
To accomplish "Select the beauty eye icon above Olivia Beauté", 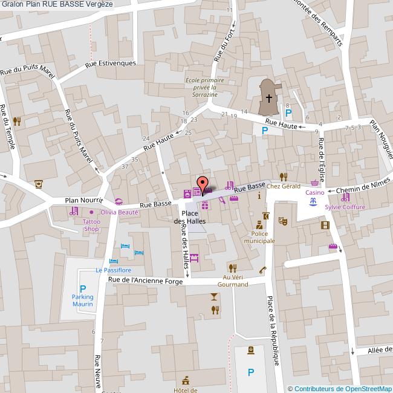I will coord(119,202).
